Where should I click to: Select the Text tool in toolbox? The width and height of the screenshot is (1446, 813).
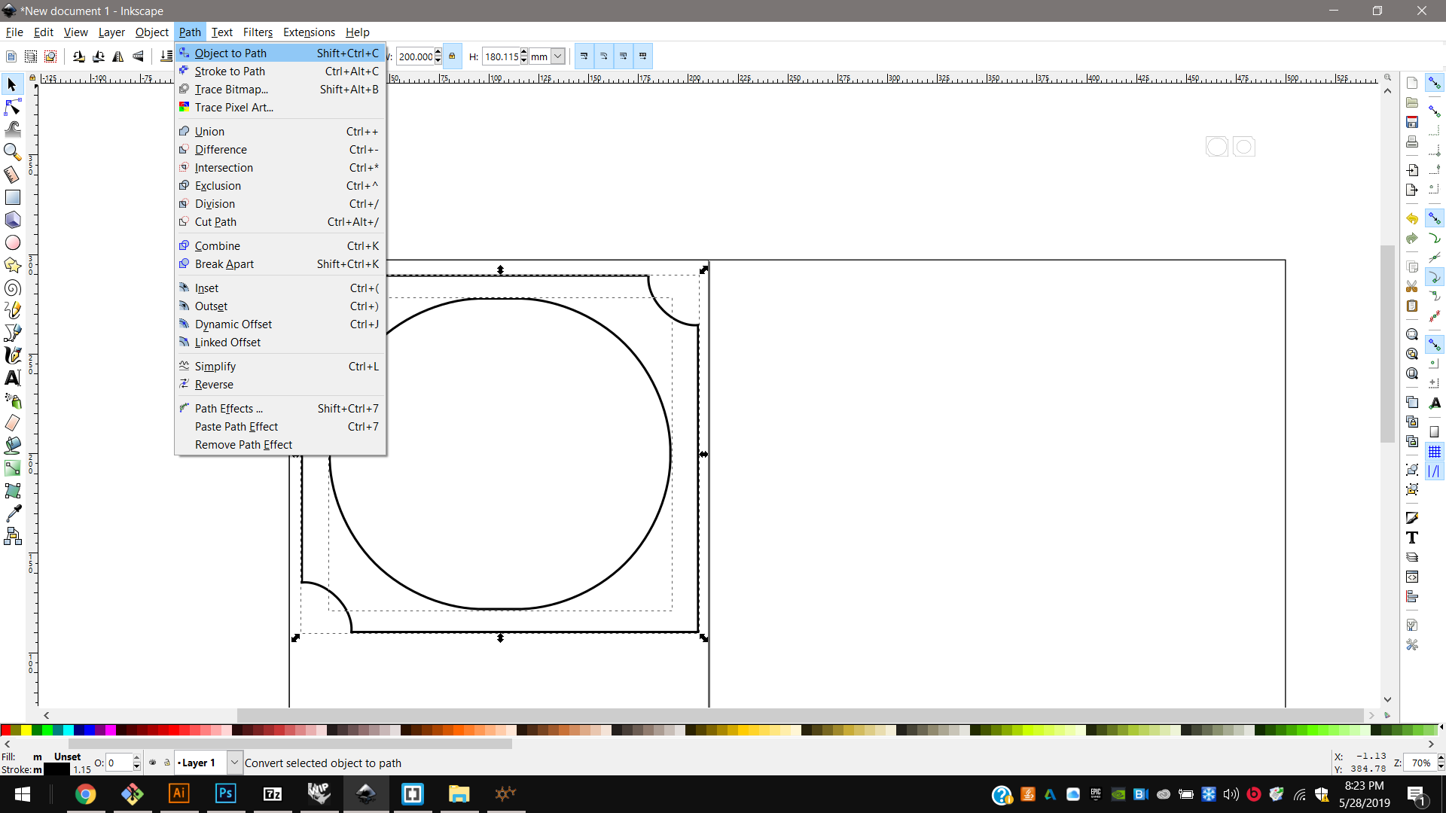[13, 378]
